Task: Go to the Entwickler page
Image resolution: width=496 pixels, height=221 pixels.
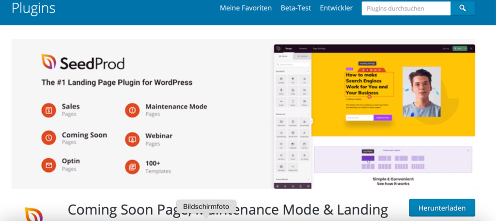Action: [336, 8]
